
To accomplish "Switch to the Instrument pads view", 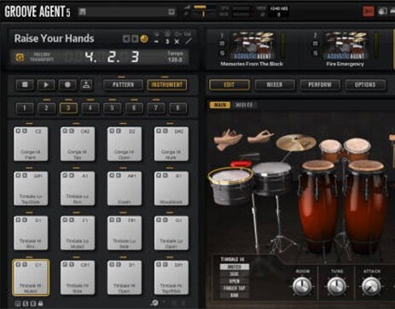I will (167, 85).
